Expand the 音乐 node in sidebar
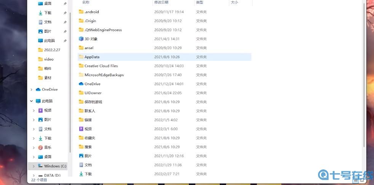 [34, 147]
